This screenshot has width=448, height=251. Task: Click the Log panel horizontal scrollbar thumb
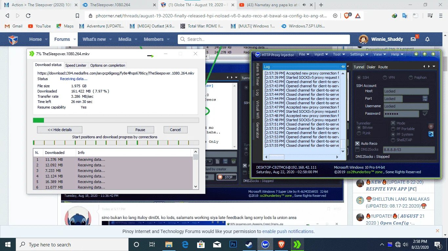(276, 157)
